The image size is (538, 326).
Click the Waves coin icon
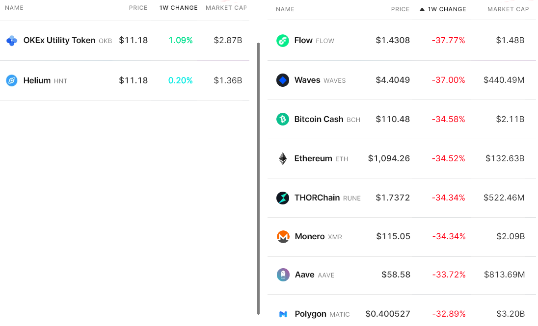(283, 80)
